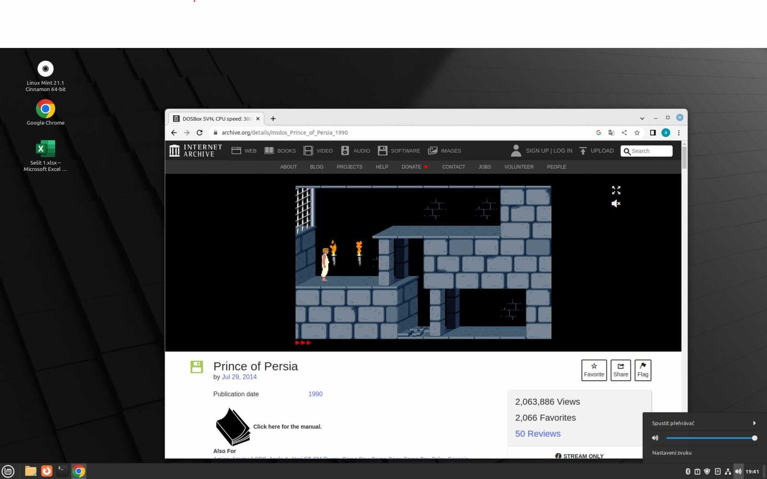This screenshot has width=767, height=479.
Task: Enter fullscreen for the DOSBox emulator
Action: [616, 190]
